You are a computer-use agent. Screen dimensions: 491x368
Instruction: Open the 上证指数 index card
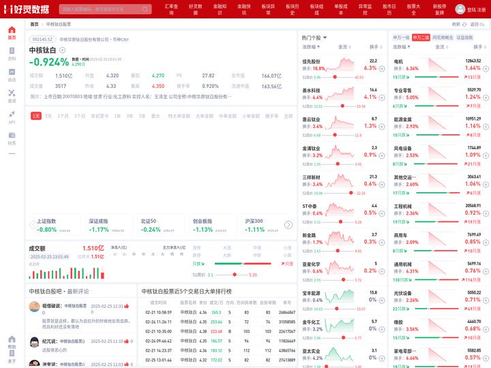click(x=56, y=226)
